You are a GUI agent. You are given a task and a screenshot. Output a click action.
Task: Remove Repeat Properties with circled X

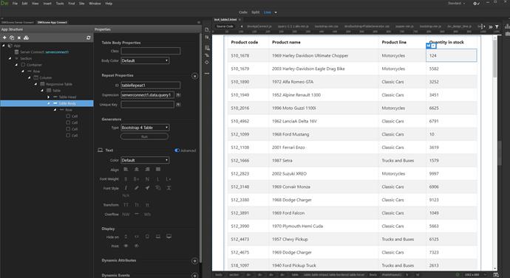(194, 76)
